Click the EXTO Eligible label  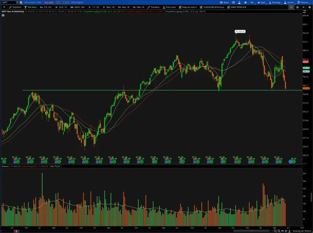pos(77,3)
